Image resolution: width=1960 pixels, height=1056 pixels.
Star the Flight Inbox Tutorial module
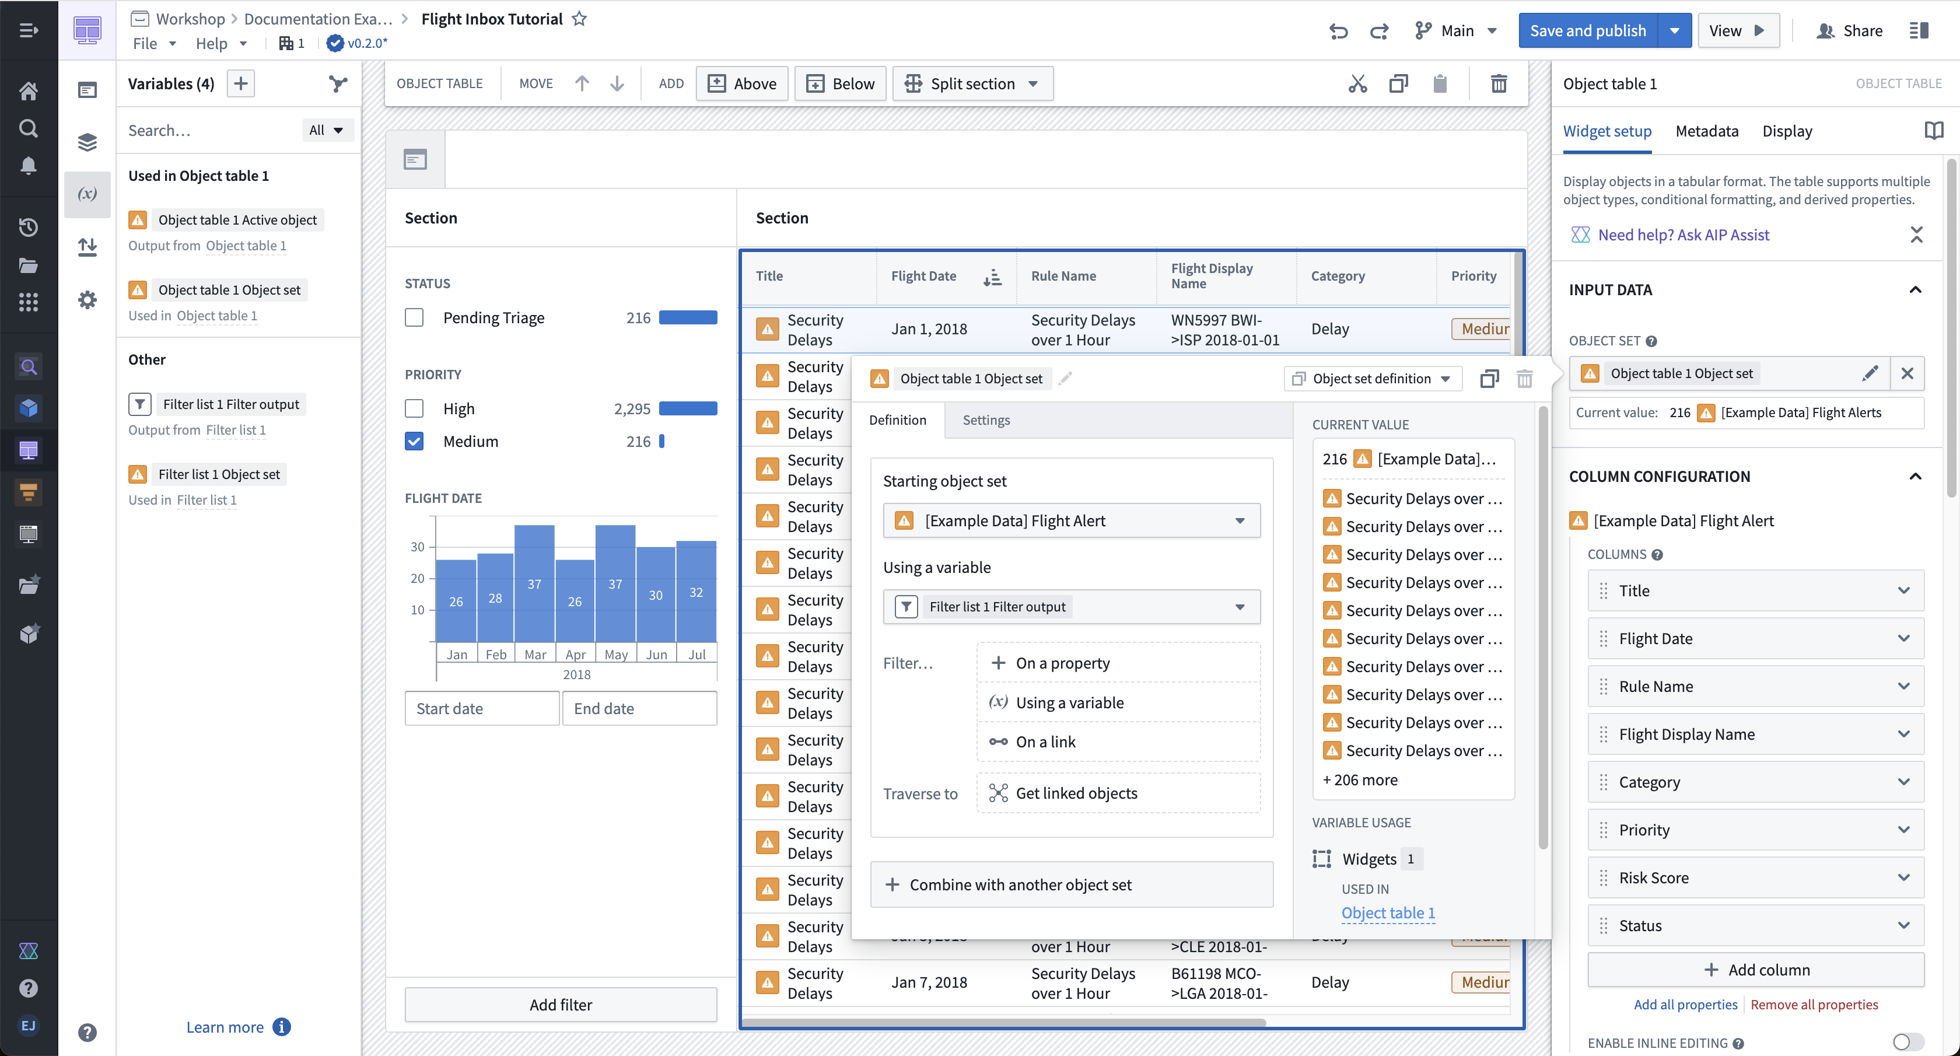pyautogui.click(x=579, y=19)
